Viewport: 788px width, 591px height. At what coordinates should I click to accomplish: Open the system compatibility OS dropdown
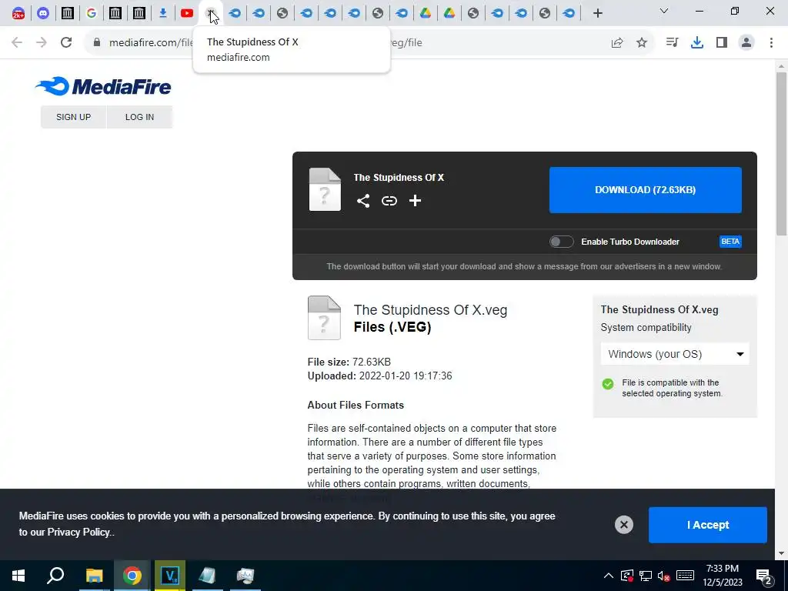[675, 354]
